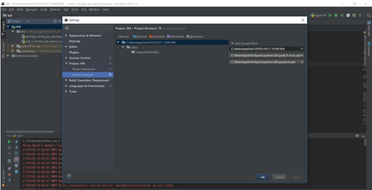
Task: Open the Help menu
Action: pyautogui.click(x=106, y=9)
